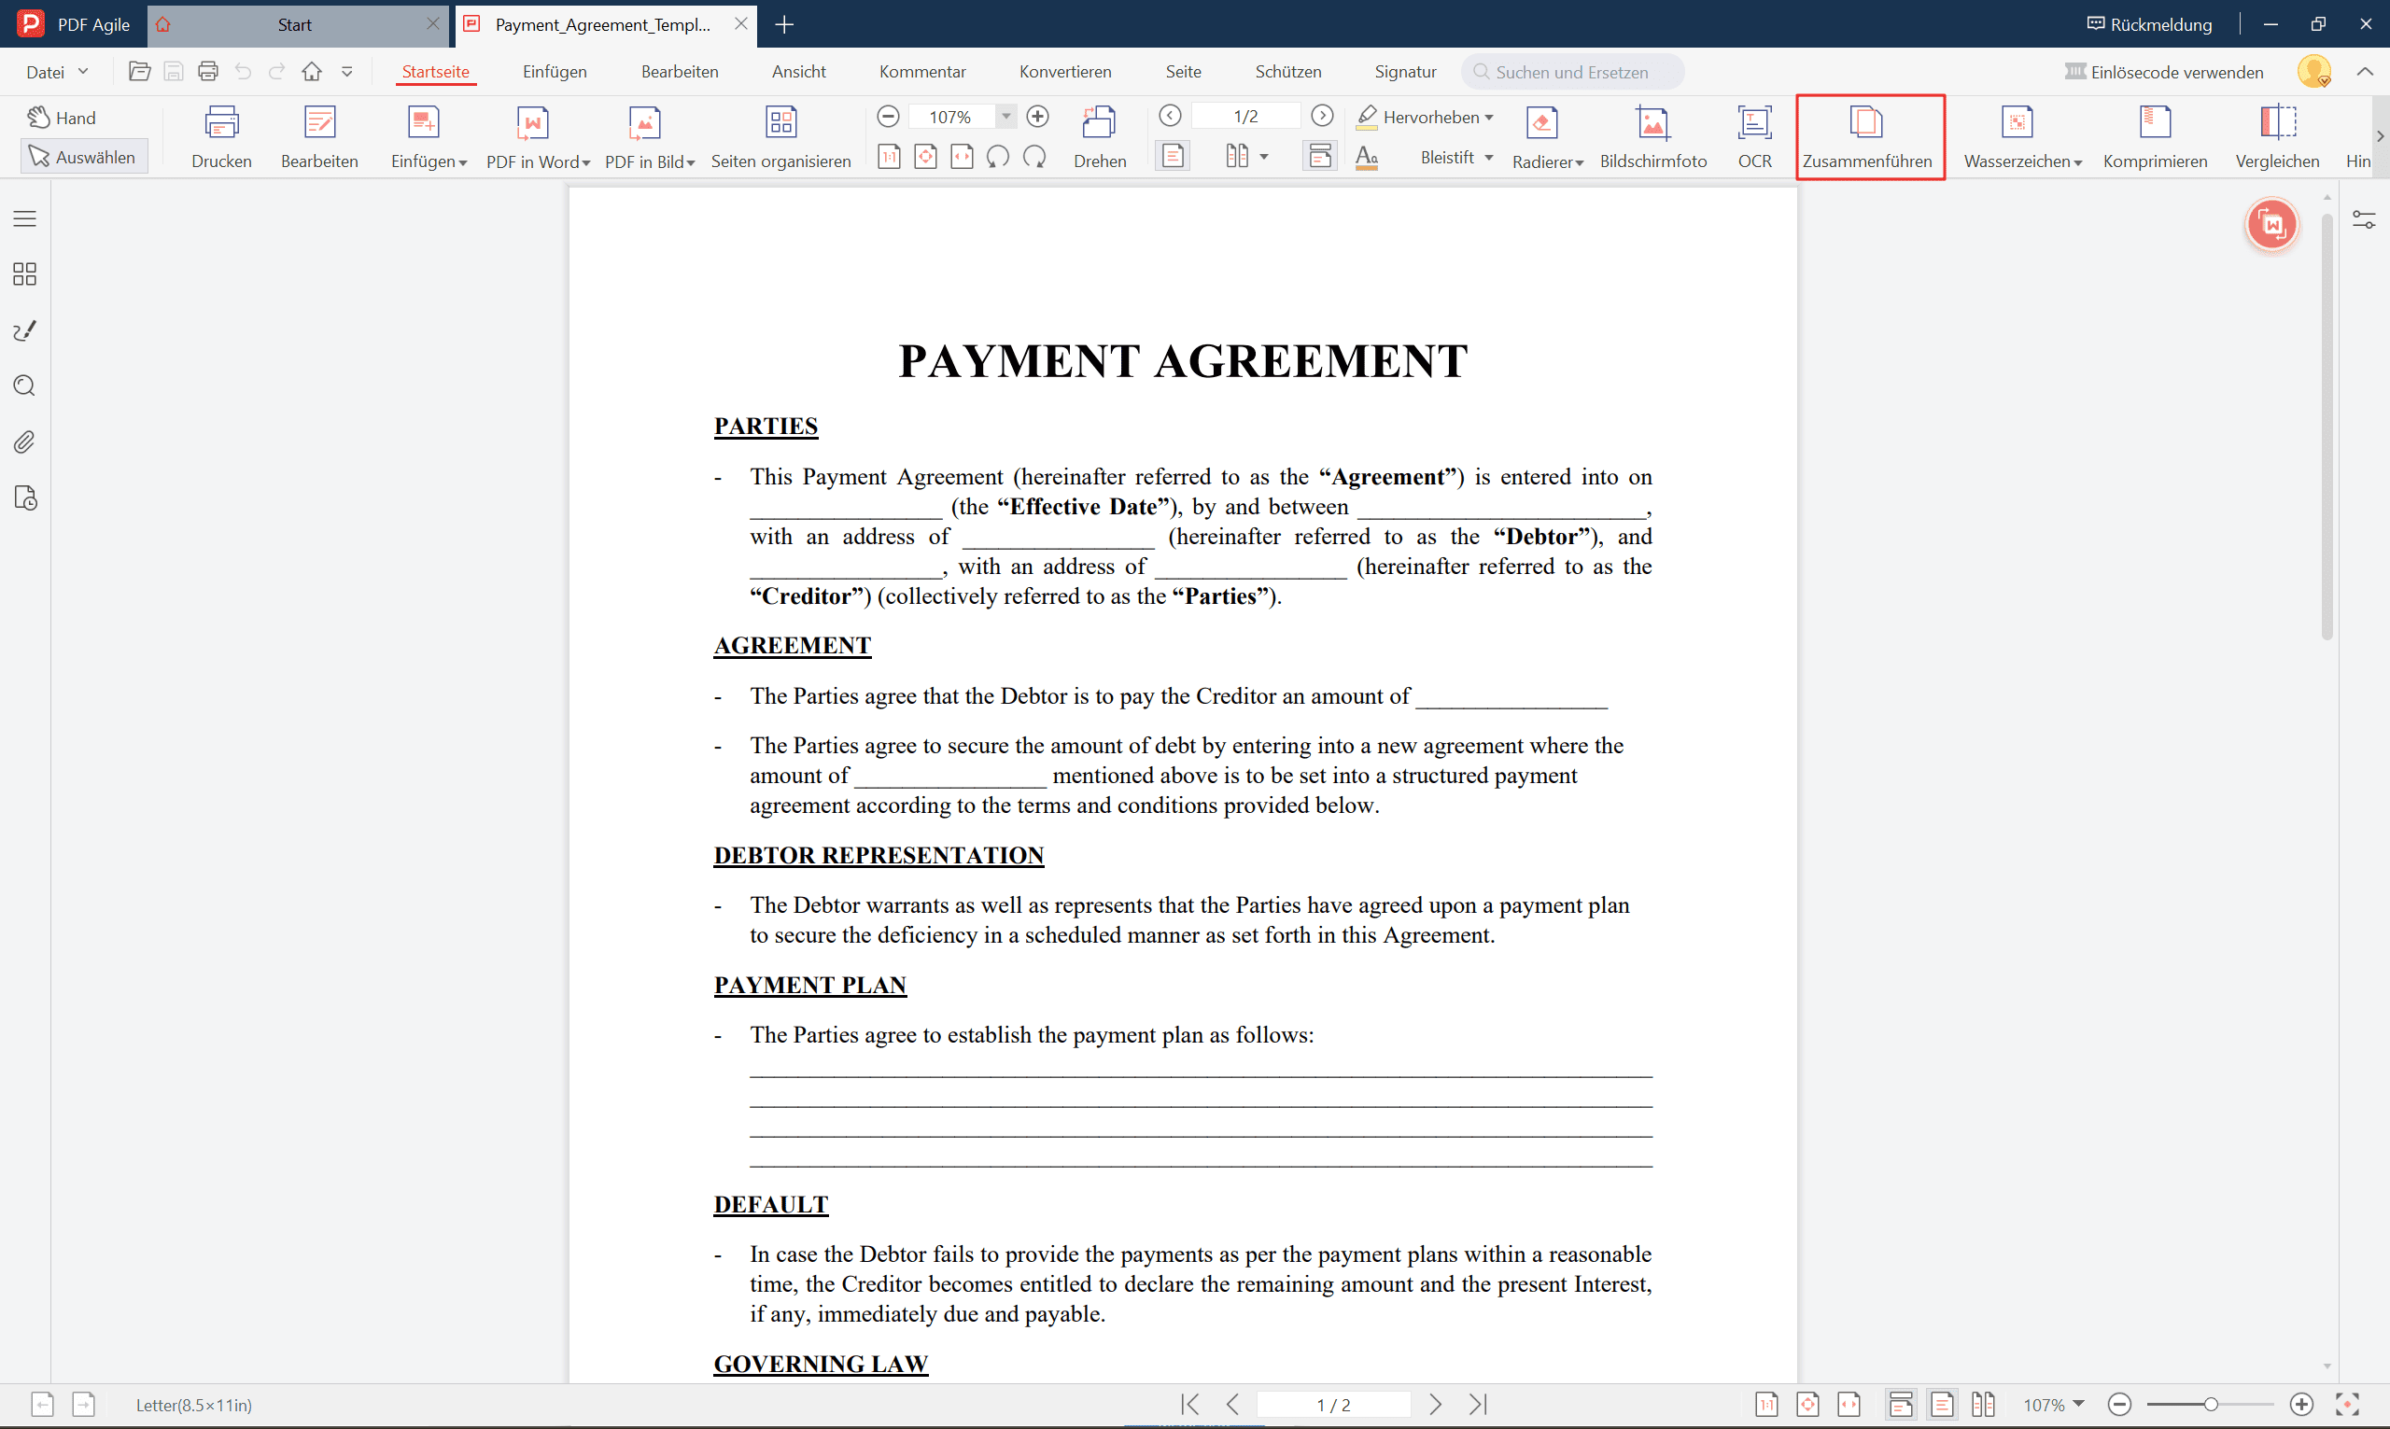The image size is (2390, 1429).
Task: Open Seiten organisieren page organizer
Action: (780, 136)
